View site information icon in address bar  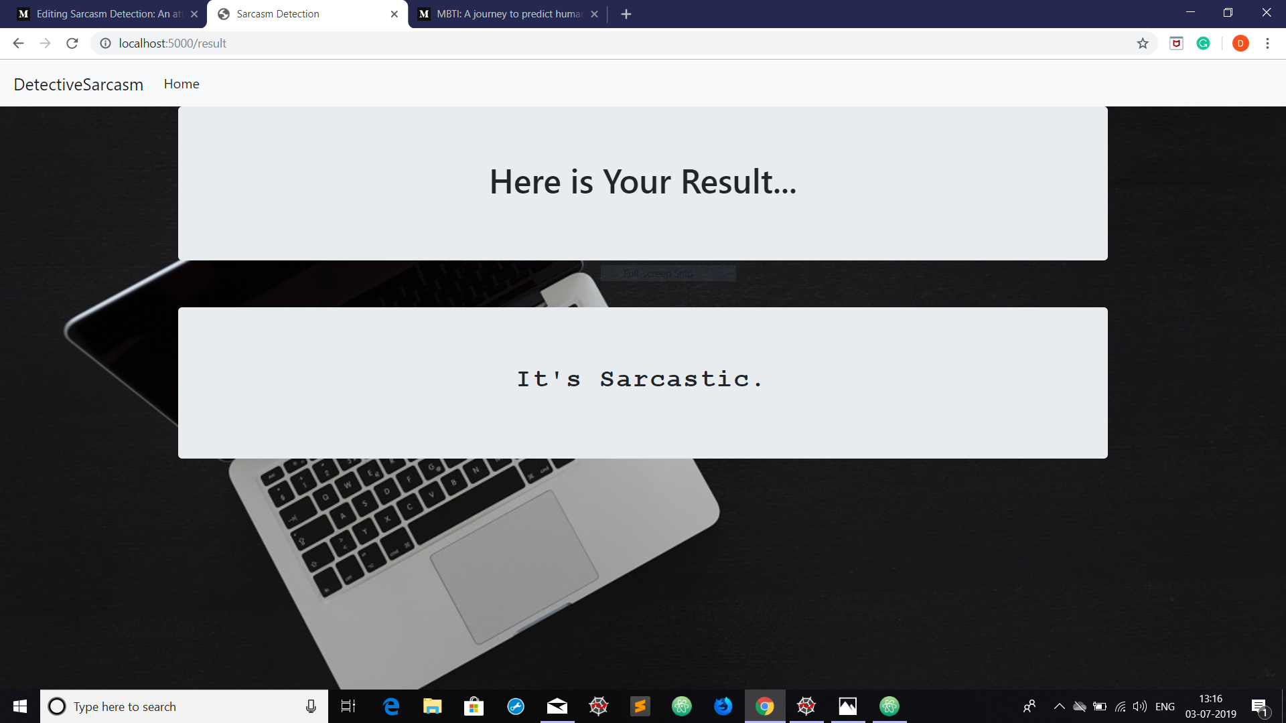pyautogui.click(x=105, y=44)
